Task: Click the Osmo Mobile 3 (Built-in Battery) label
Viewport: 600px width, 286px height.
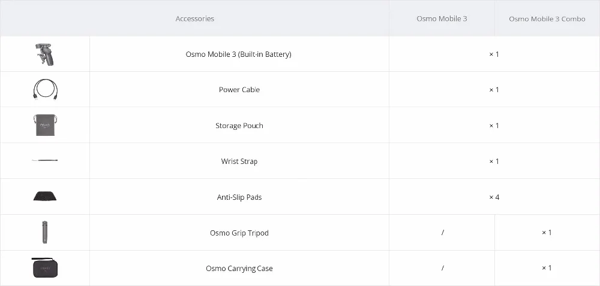Action: click(239, 54)
